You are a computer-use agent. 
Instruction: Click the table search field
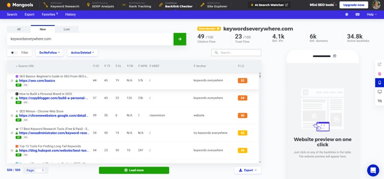pyautogui.click(x=236, y=52)
